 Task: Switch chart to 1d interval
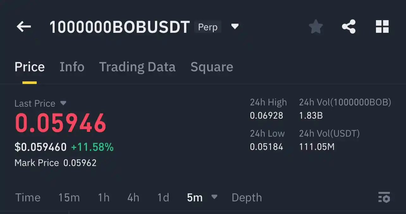point(163,198)
